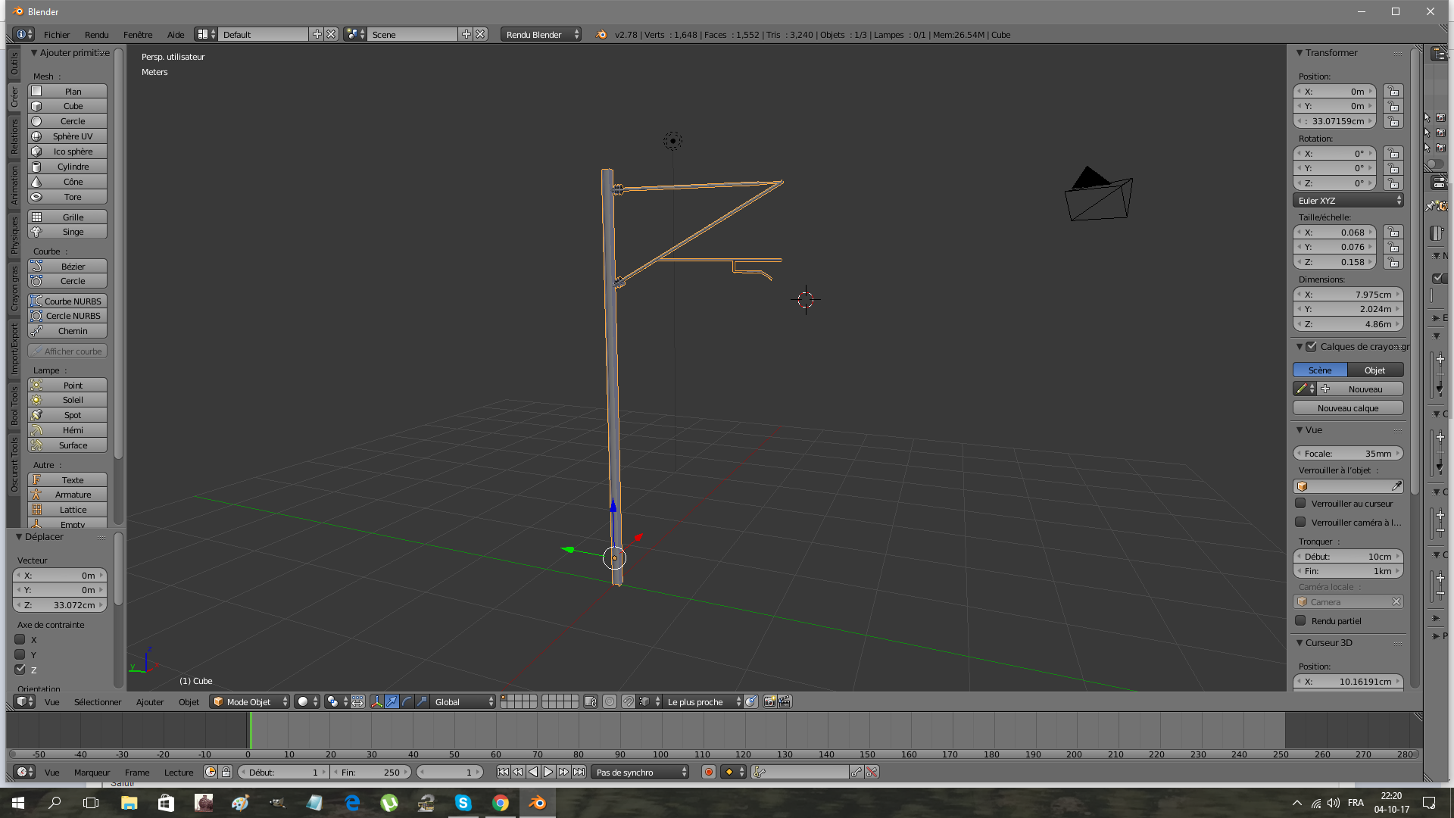Toggle Calques de crayon gras checkbox
This screenshot has width=1454, height=818.
pos(1311,346)
